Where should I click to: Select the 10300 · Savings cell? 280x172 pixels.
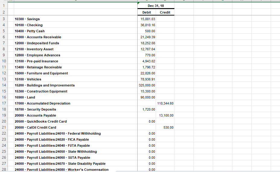[76, 19]
